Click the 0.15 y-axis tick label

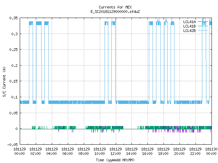14,81
